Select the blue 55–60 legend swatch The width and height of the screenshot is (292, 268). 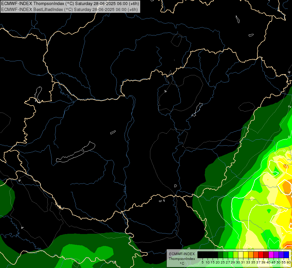tap(286, 255)
